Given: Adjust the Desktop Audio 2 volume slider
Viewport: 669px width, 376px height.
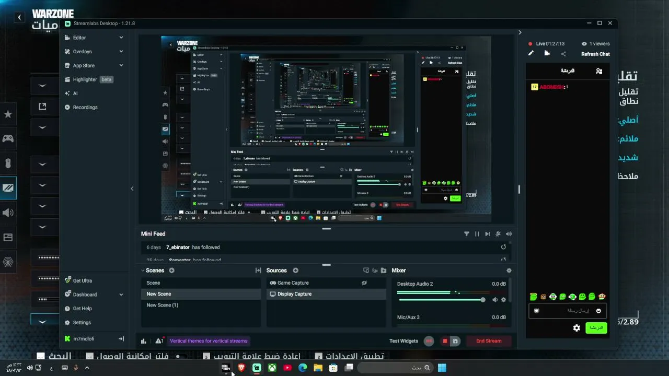Looking at the screenshot, I should [442, 300].
